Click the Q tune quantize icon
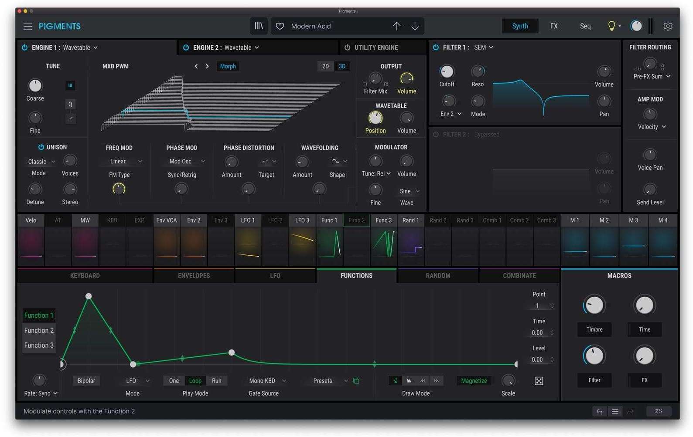This screenshot has height=437, width=693. [x=70, y=104]
